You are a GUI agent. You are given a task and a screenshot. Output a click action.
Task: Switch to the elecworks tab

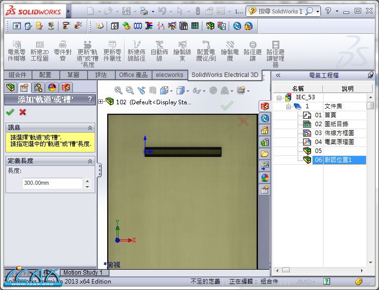pyautogui.click(x=170, y=75)
